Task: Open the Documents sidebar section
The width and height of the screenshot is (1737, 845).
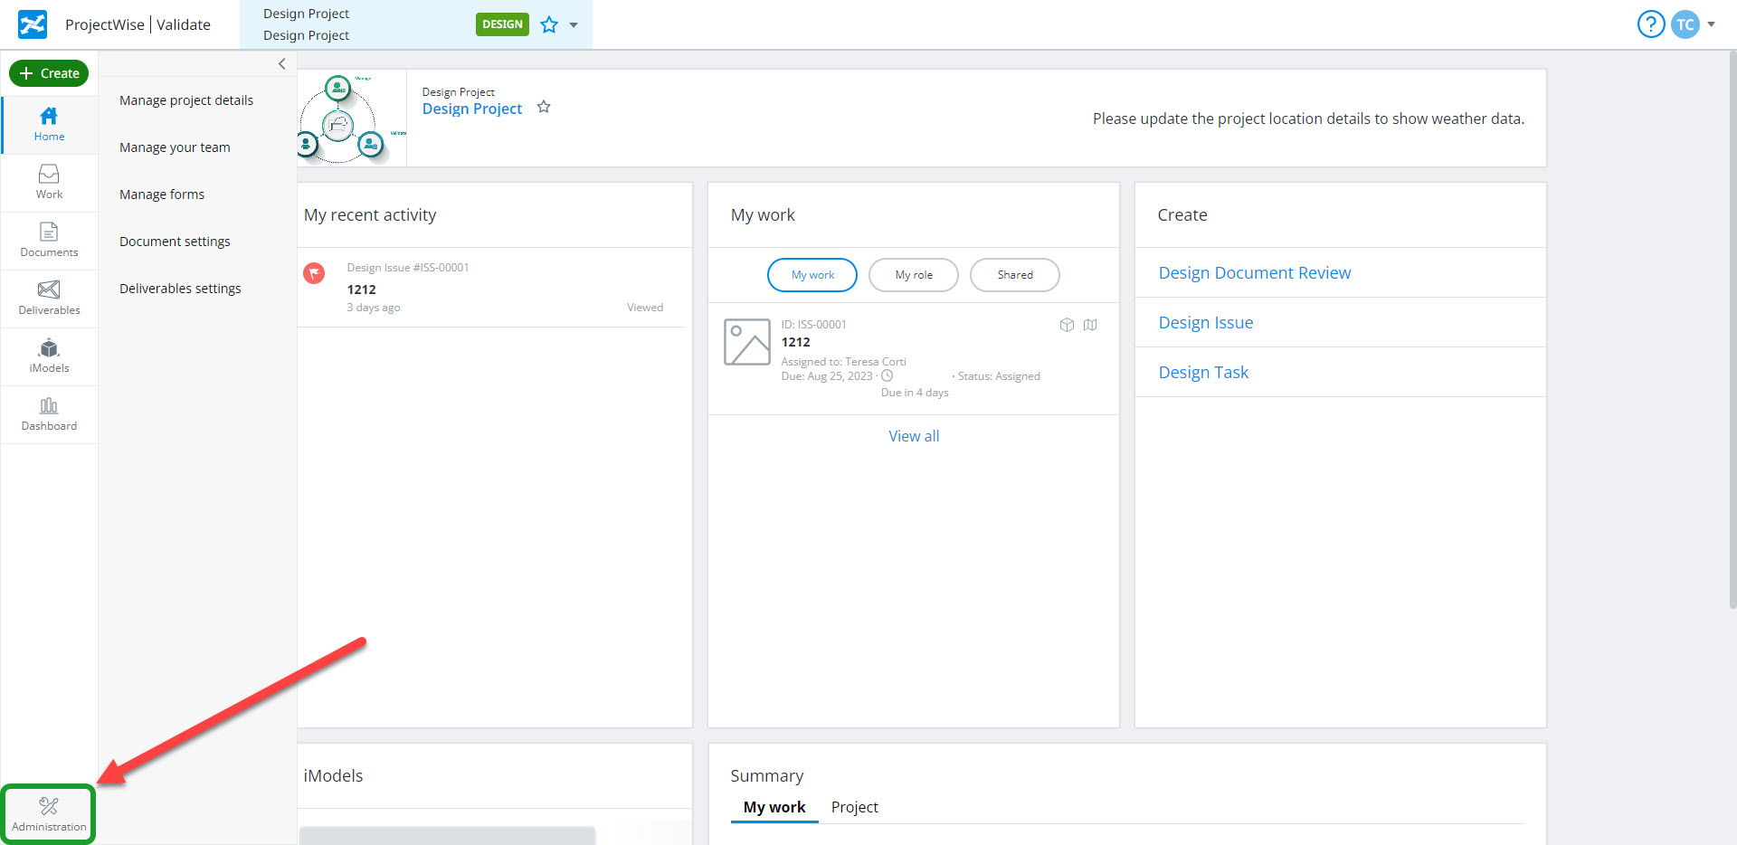Action: [x=50, y=241]
